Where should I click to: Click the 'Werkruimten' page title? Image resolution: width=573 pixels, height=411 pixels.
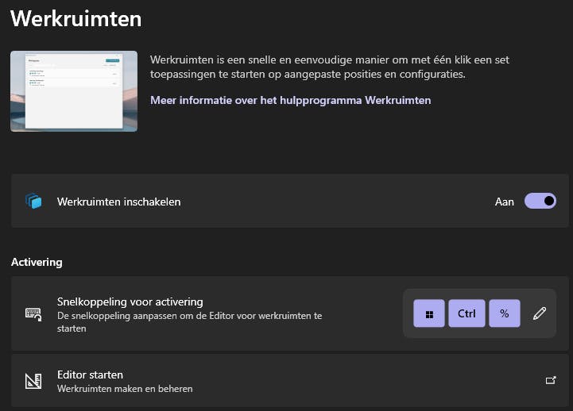[x=76, y=18]
